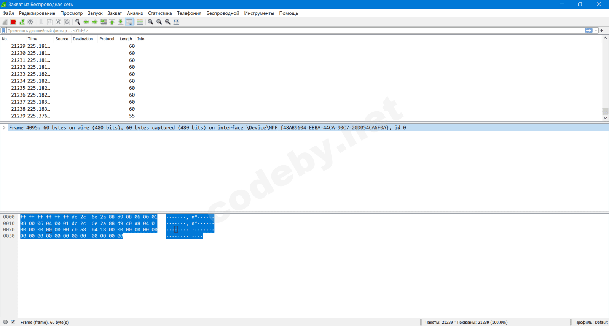The height and width of the screenshot is (326, 609).
Task: Stop the running capture with the red square
Action: pyautogui.click(x=13, y=22)
